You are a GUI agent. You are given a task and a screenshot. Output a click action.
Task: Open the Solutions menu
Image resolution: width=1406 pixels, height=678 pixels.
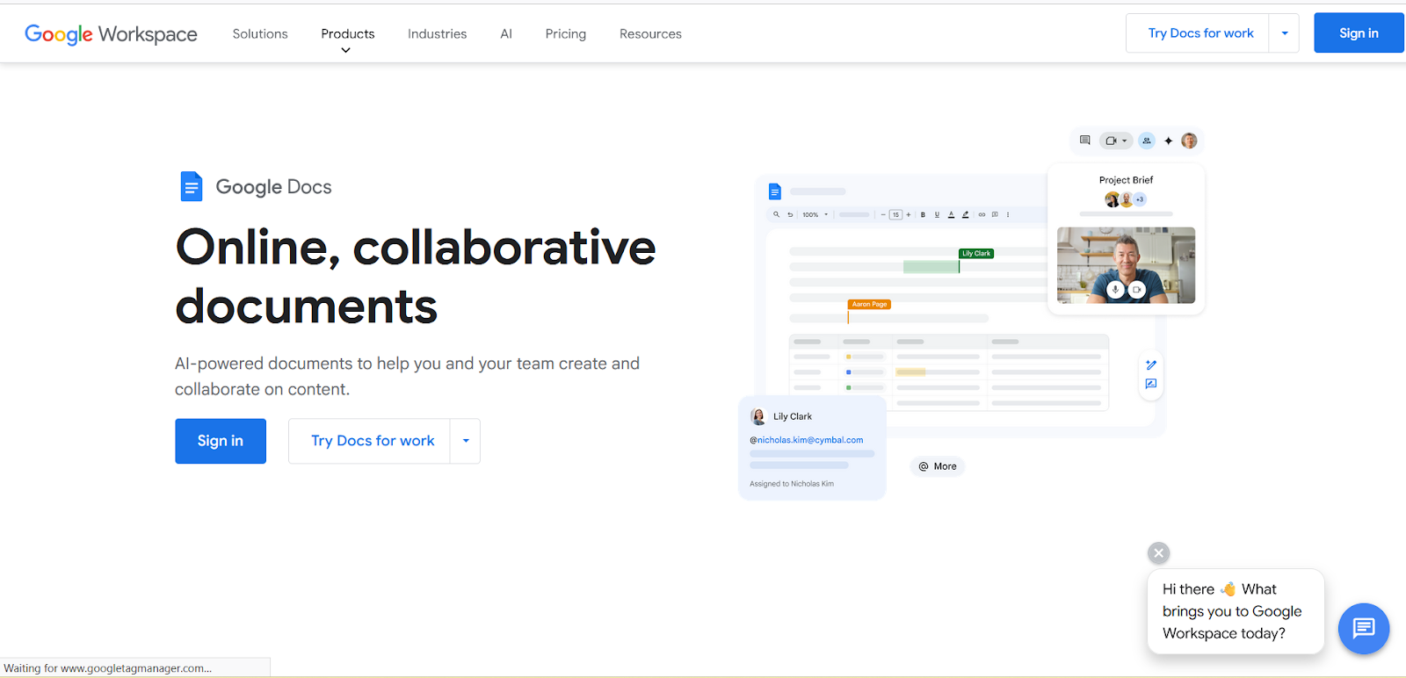pos(260,33)
